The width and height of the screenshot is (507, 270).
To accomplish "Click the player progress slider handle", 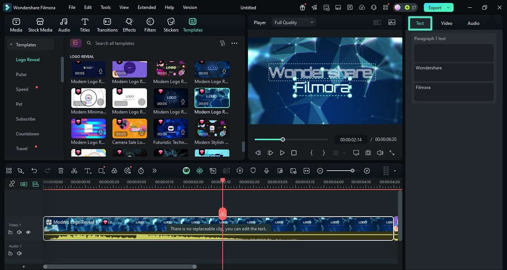I will [x=283, y=139].
